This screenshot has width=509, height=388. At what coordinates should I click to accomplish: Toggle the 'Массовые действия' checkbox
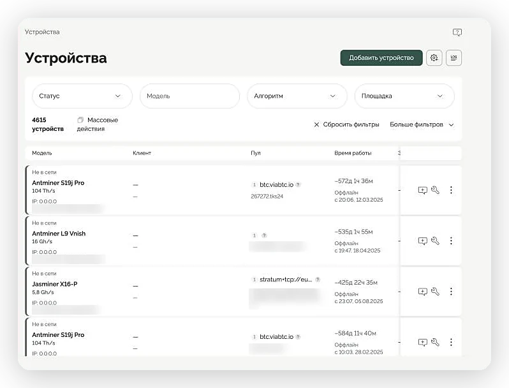tap(80, 120)
